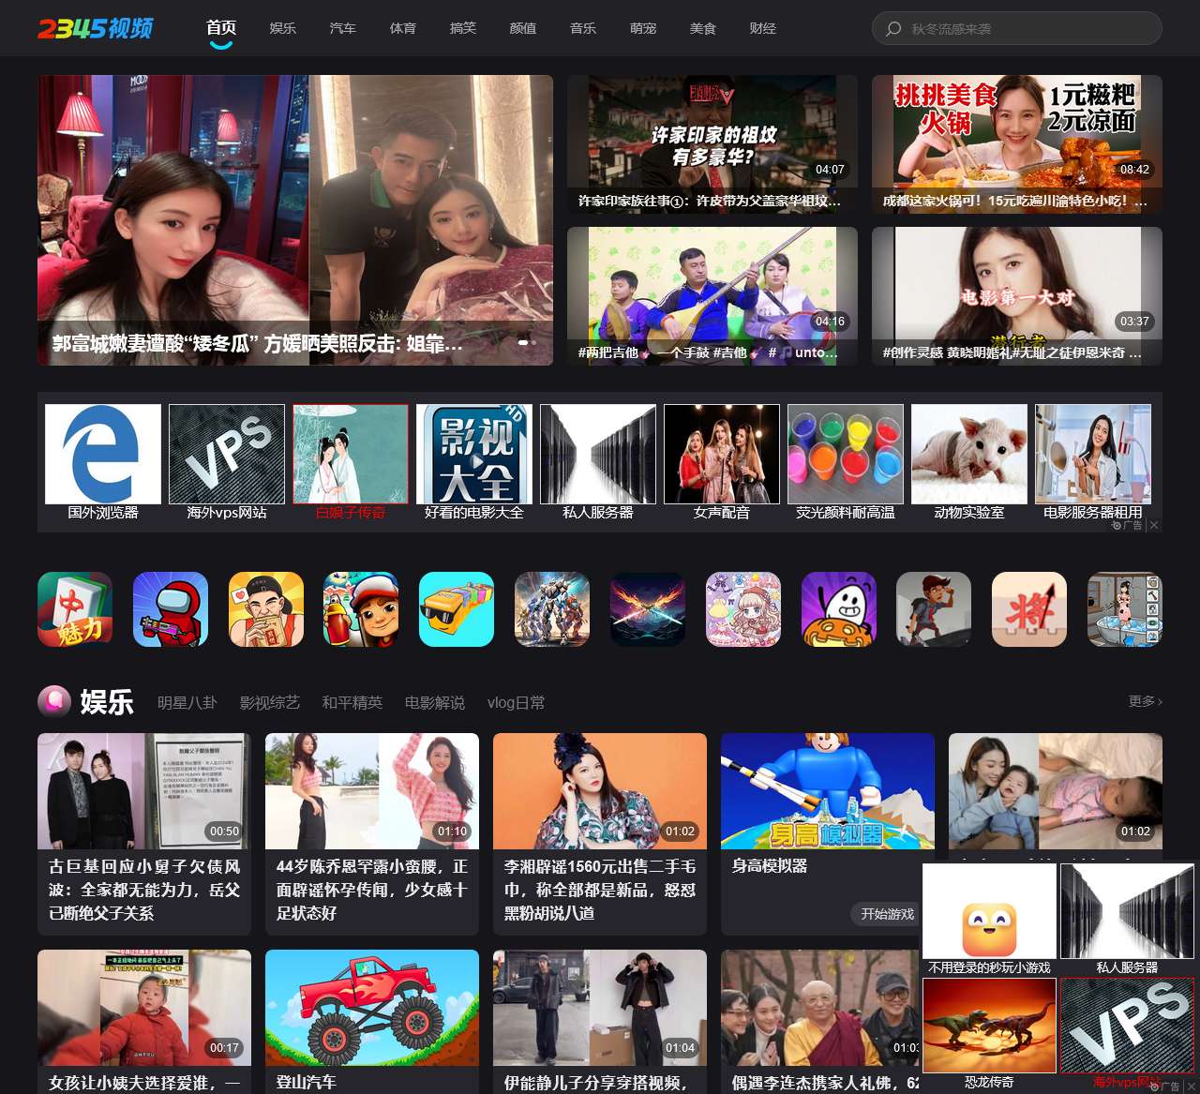Open the 恐龙传奇 popup ad
The height and width of the screenshot is (1094, 1200).
[989, 1034]
